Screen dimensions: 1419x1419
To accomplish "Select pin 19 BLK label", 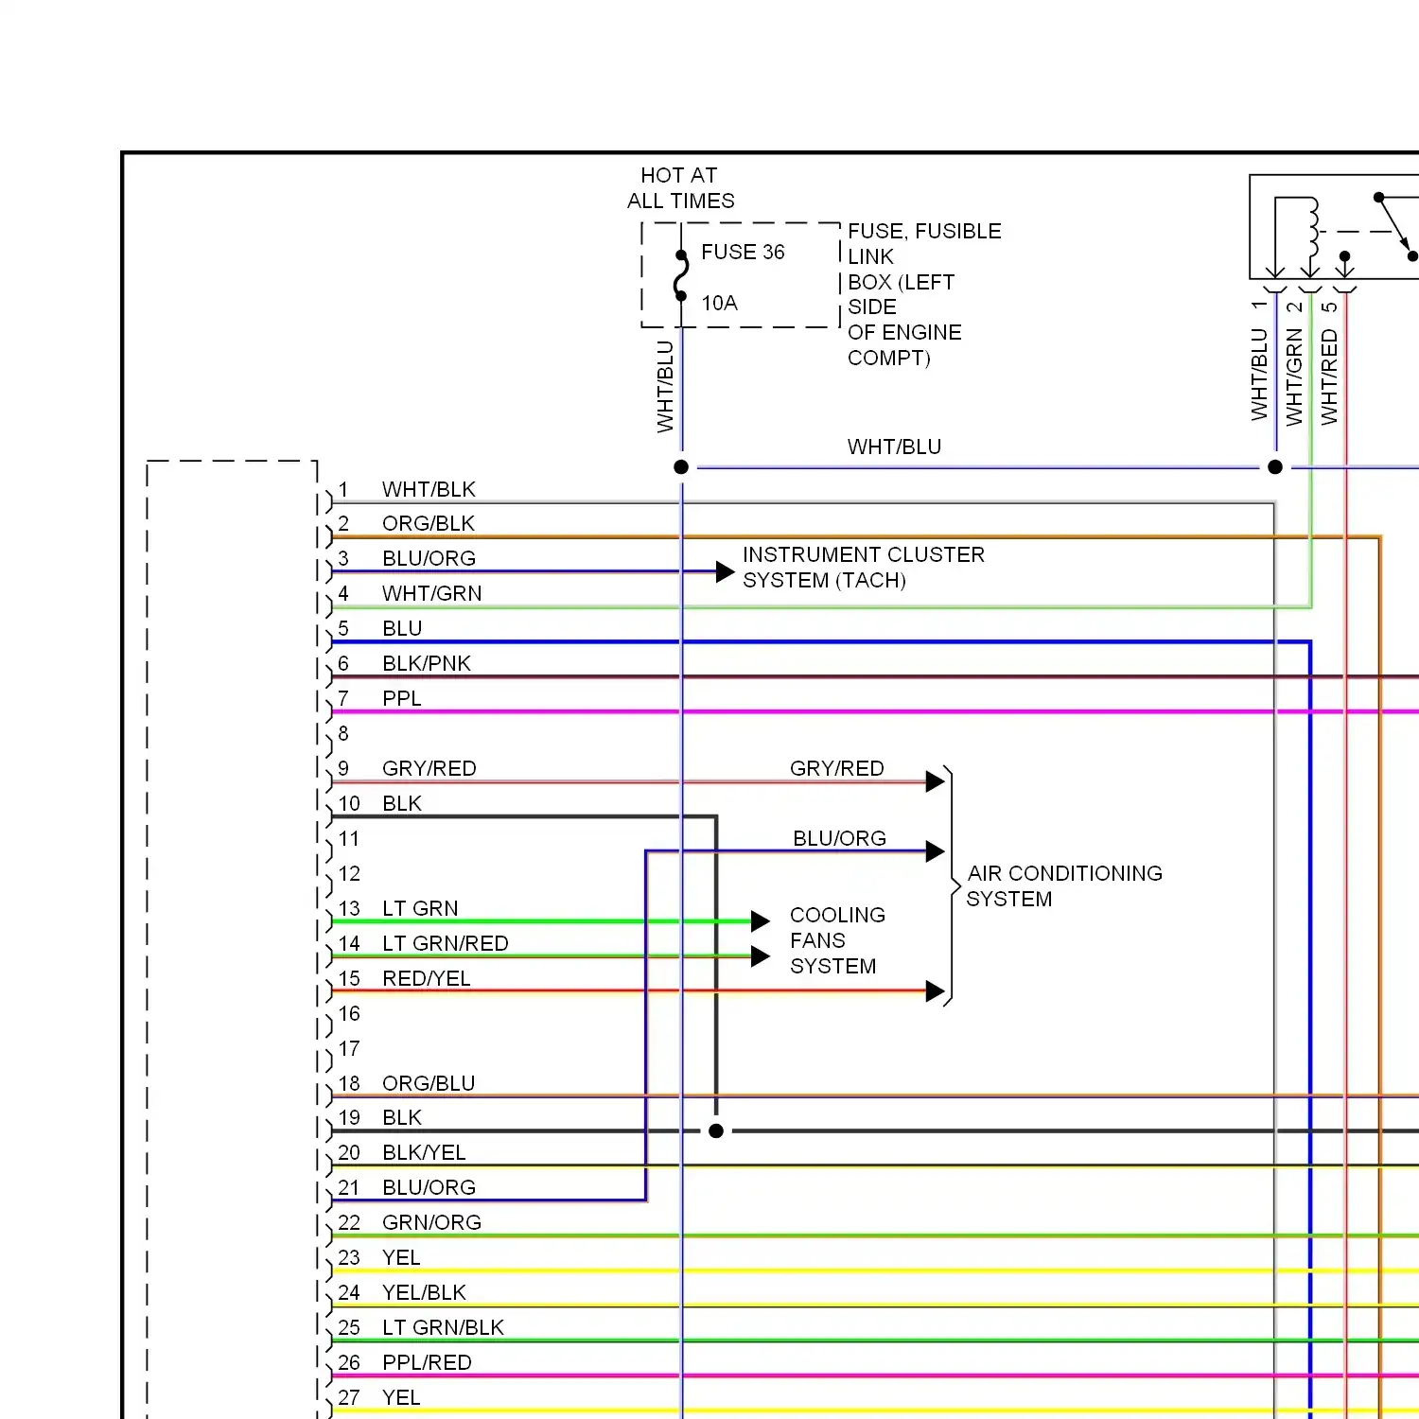I will point(402,1117).
